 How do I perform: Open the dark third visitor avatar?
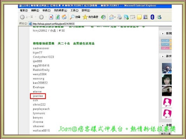[x=167, y=91]
